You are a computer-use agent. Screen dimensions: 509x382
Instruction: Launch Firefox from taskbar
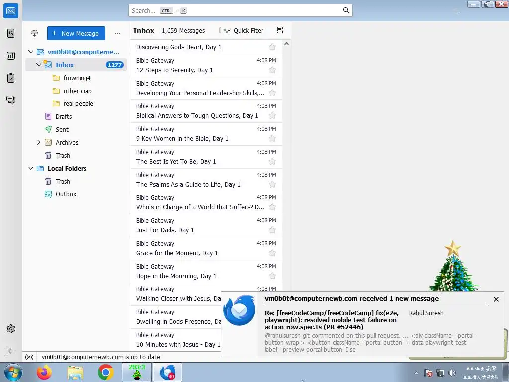44,372
